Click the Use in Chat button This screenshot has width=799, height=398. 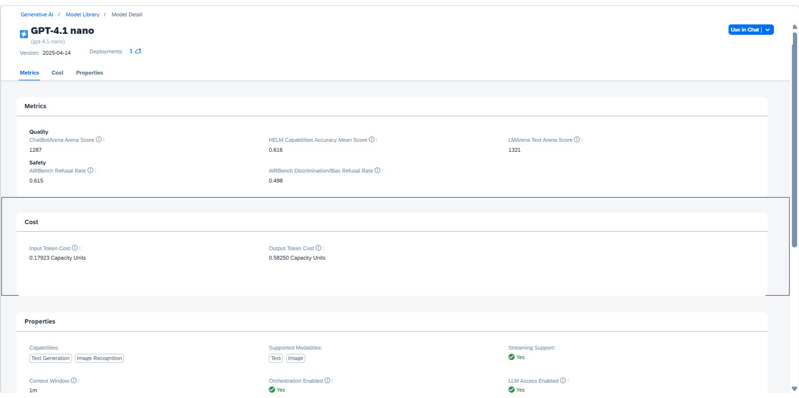(745, 30)
